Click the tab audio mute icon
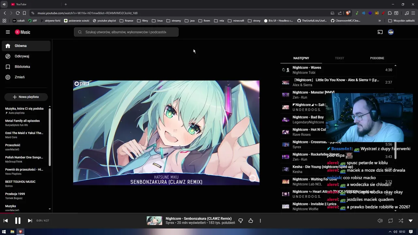 coord(4,4)
